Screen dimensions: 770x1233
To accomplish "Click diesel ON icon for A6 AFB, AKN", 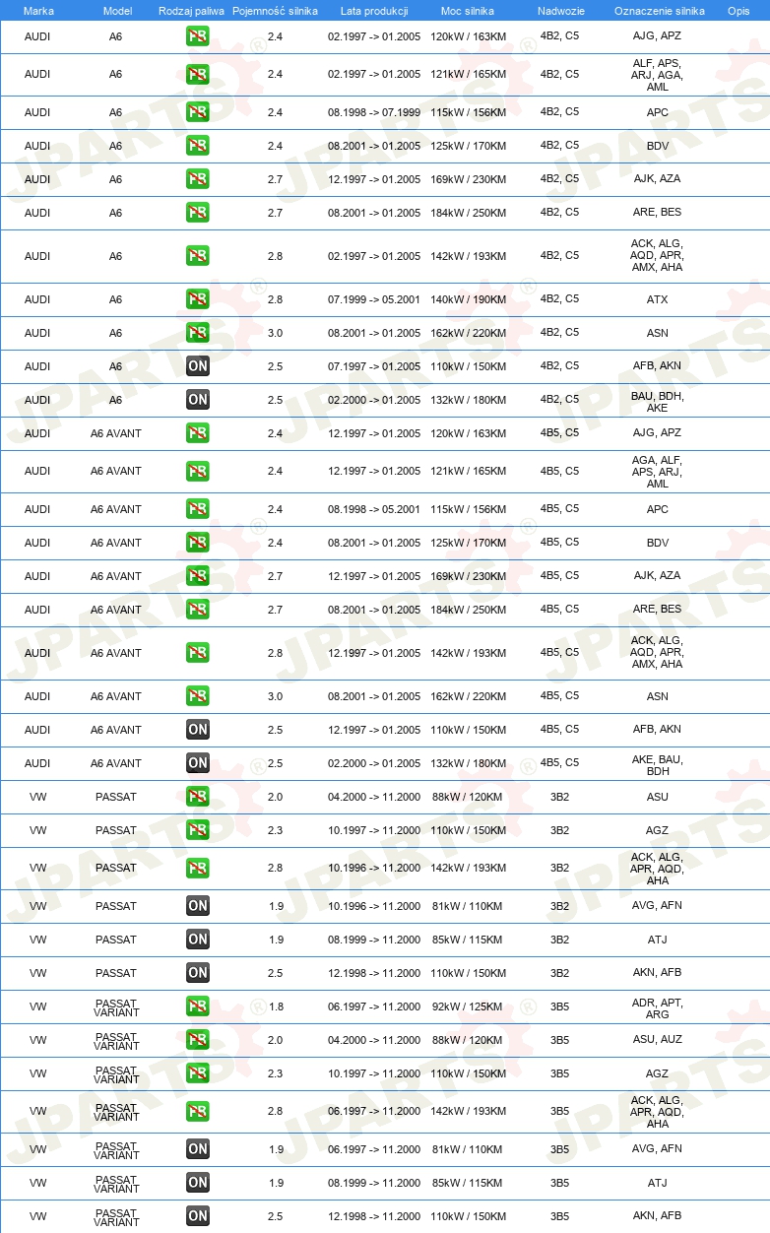I will click(197, 366).
